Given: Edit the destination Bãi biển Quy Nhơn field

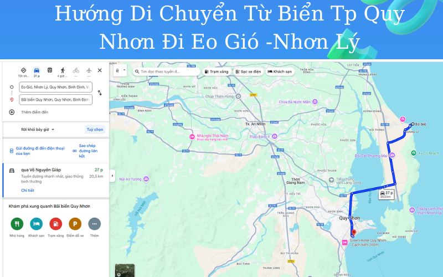Looking at the screenshot, I should 56,100.
